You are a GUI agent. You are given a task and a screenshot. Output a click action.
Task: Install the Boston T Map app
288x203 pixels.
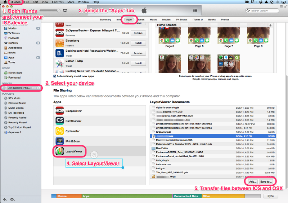tap(138, 63)
